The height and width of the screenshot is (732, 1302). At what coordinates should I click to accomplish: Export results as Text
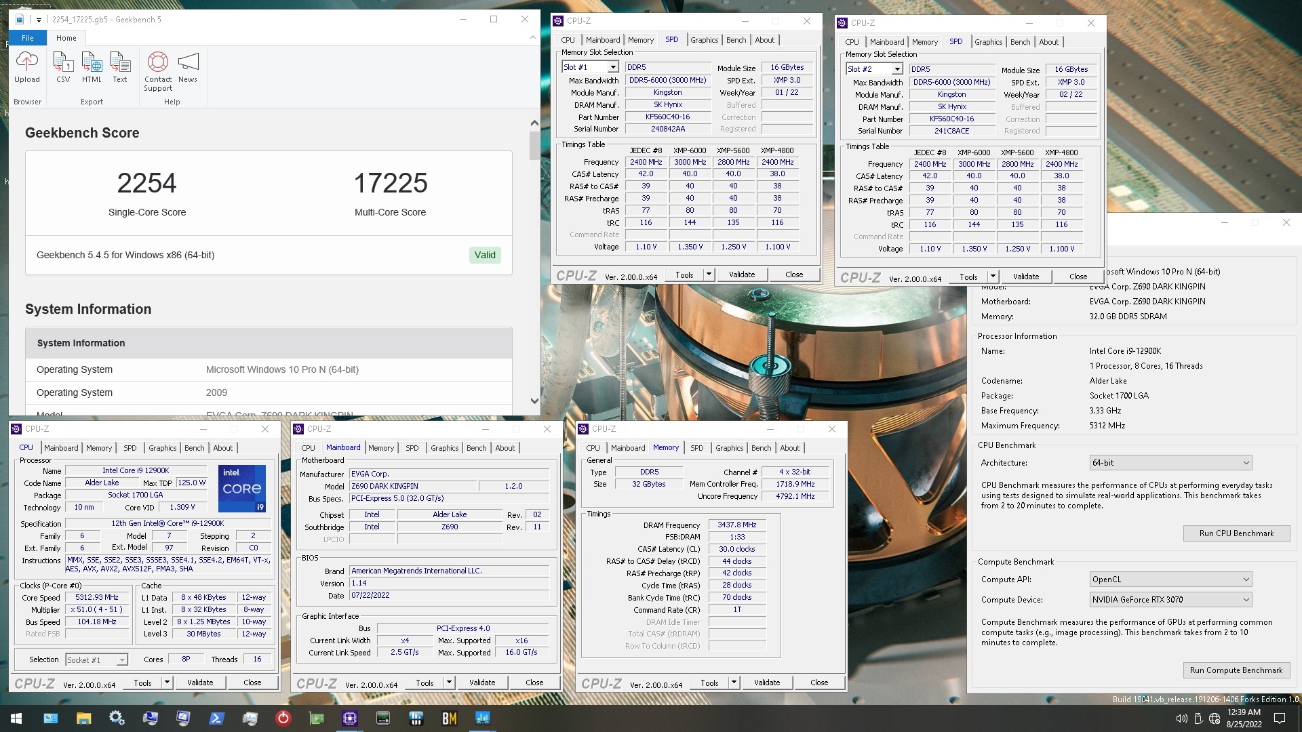coord(120,67)
